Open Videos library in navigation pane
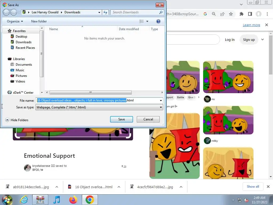 coord(20,81)
